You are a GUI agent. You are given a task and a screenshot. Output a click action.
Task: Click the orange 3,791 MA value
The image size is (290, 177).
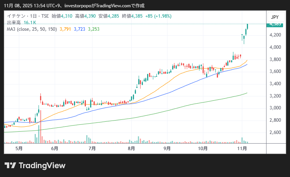pyautogui.click(x=65, y=29)
